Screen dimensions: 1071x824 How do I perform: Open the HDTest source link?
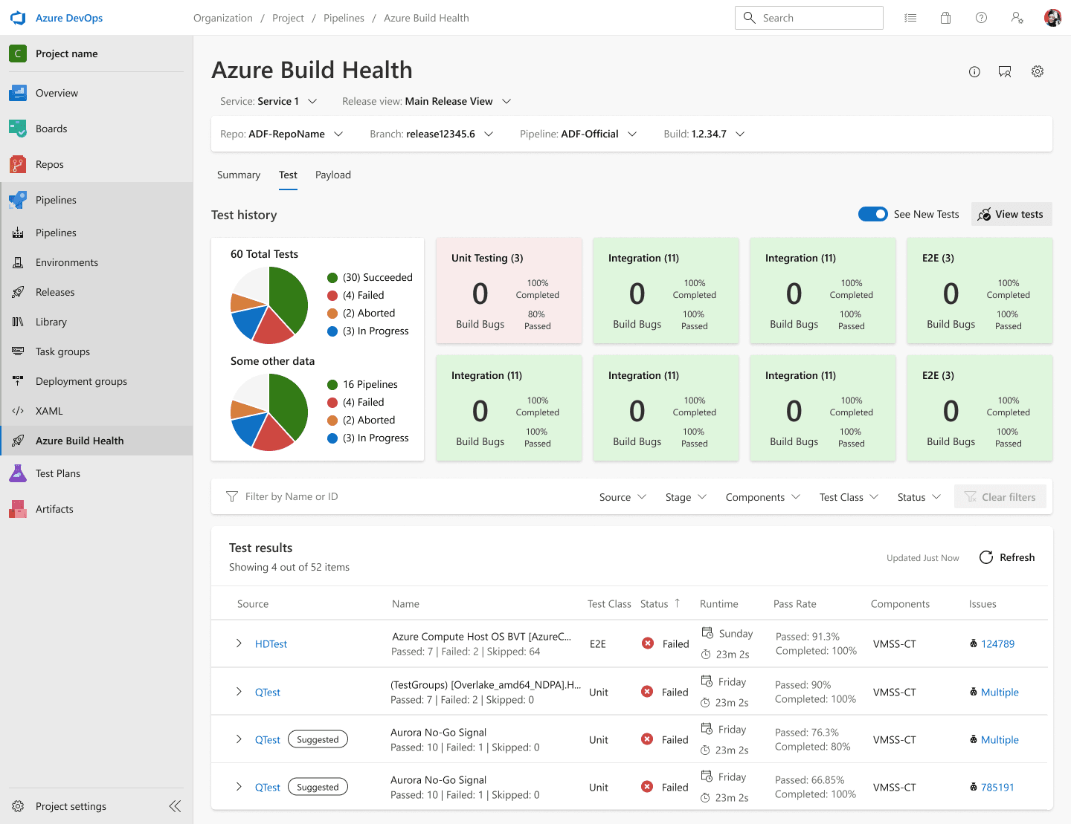[x=271, y=644]
